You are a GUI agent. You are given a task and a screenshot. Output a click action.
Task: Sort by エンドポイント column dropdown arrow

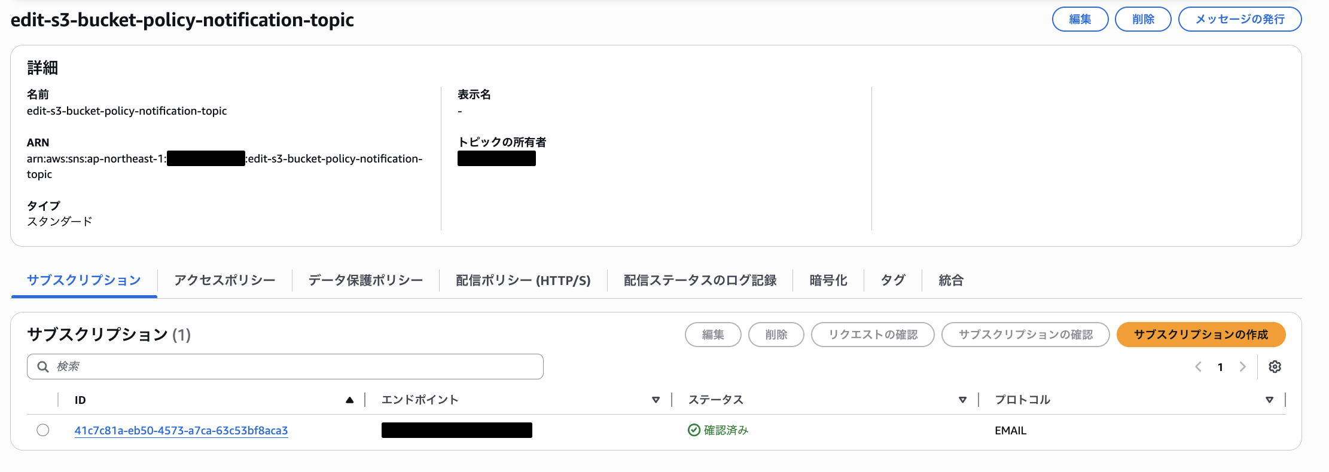click(656, 400)
